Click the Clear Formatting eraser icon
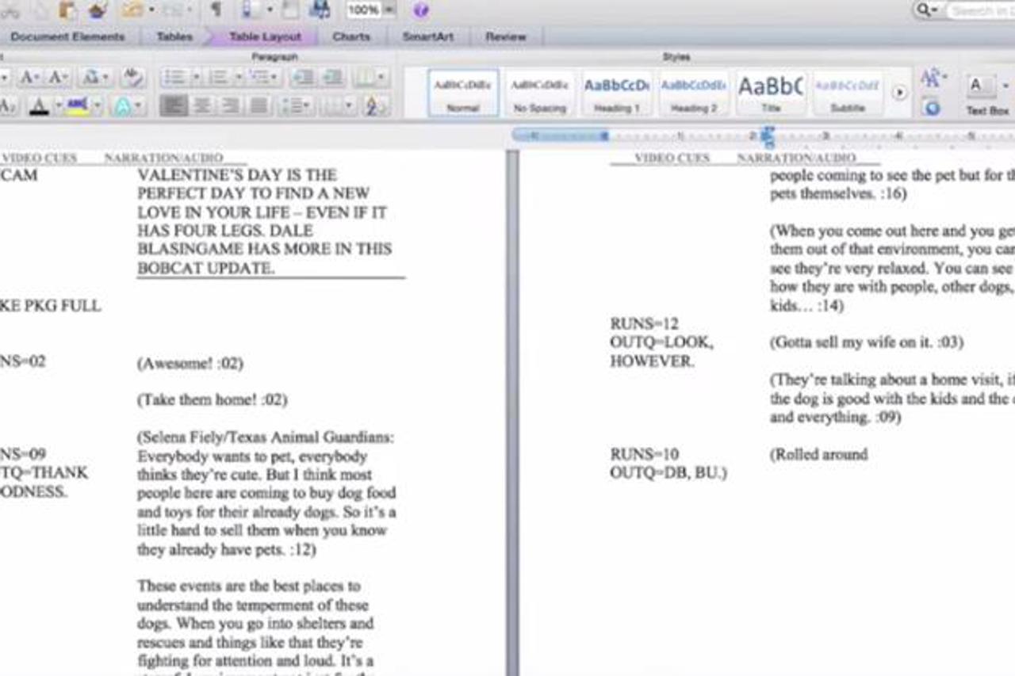The image size is (1015, 676). pyautogui.click(x=132, y=78)
